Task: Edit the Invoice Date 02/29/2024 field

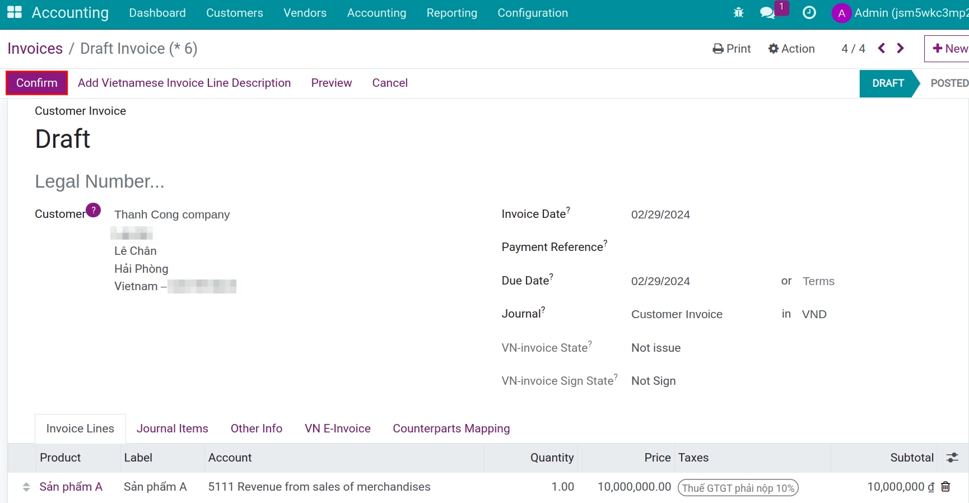Action: (x=660, y=215)
